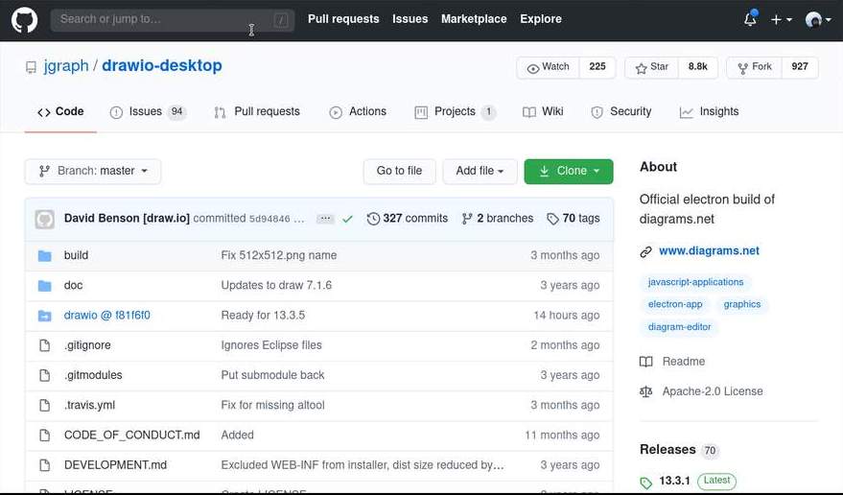Switch to the Insights tab
Viewport: 843px width, 495px height.
[x=709, y=112]
